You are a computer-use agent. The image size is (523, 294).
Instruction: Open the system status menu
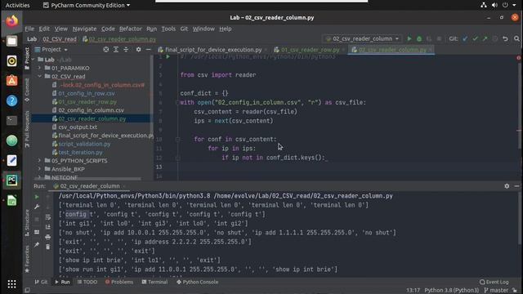499,5
